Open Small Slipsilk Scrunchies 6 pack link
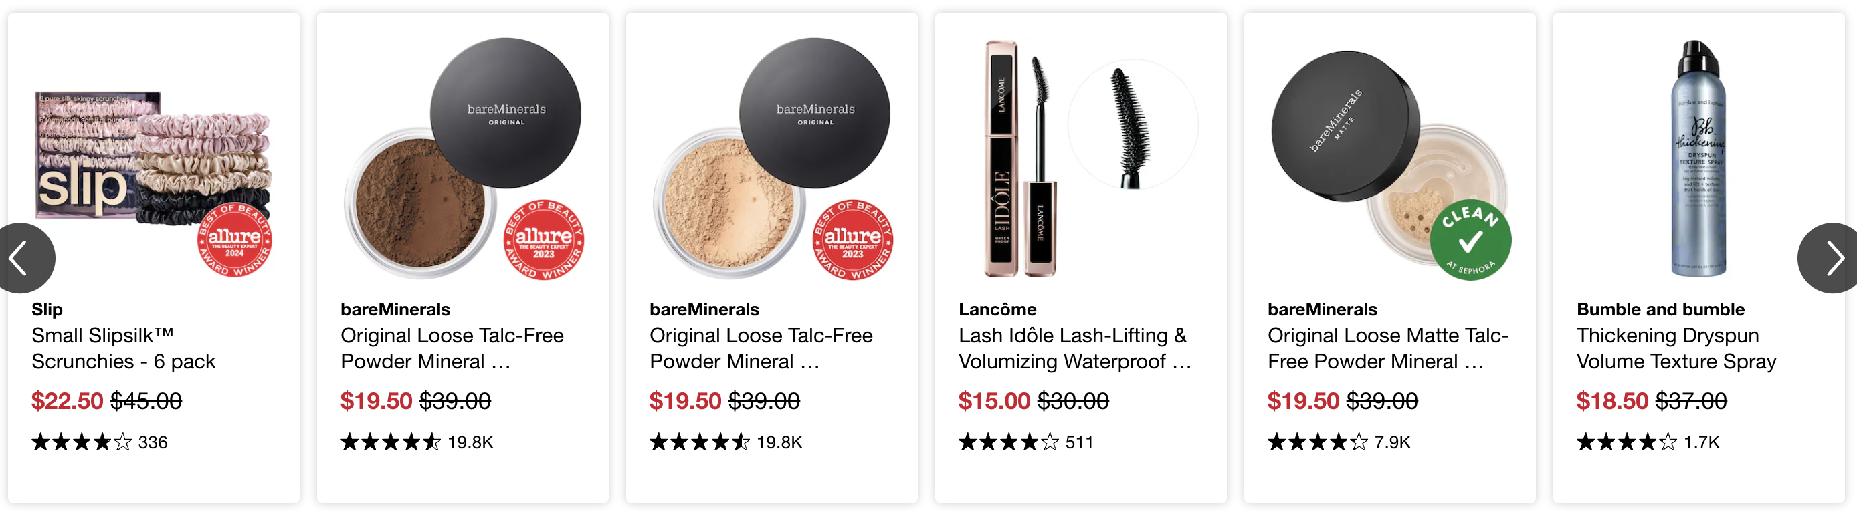The width and height of the screenshot is (1857, 516). pyautogui.click(x=123, y=348)
